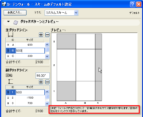Click the dialog title bar icon
The width and height of the screenshot is (143, 117).
pyautogui.click(x=4, y=4)
